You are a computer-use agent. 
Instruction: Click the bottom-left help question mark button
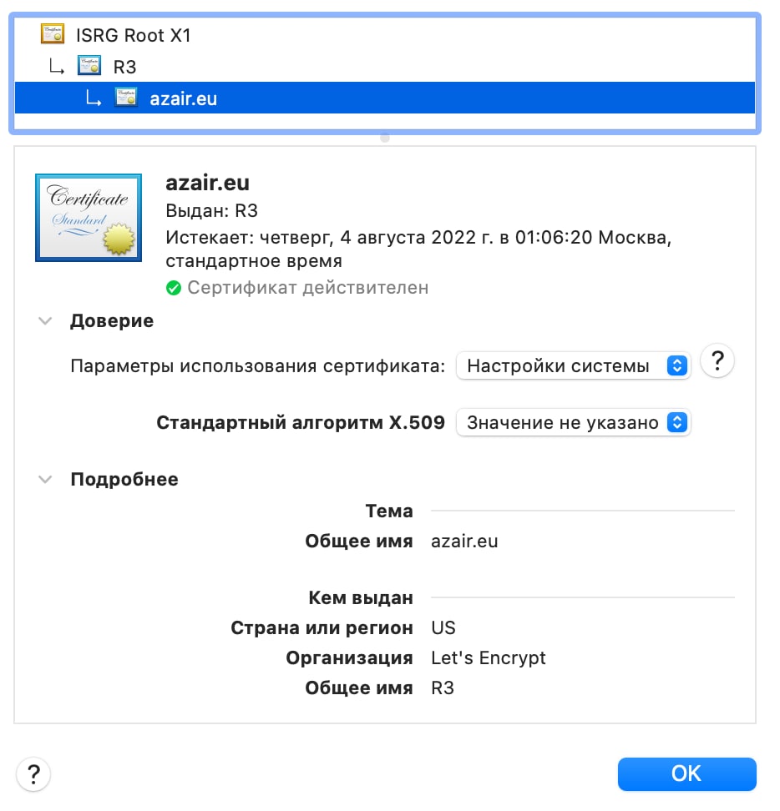click(33, 773)
